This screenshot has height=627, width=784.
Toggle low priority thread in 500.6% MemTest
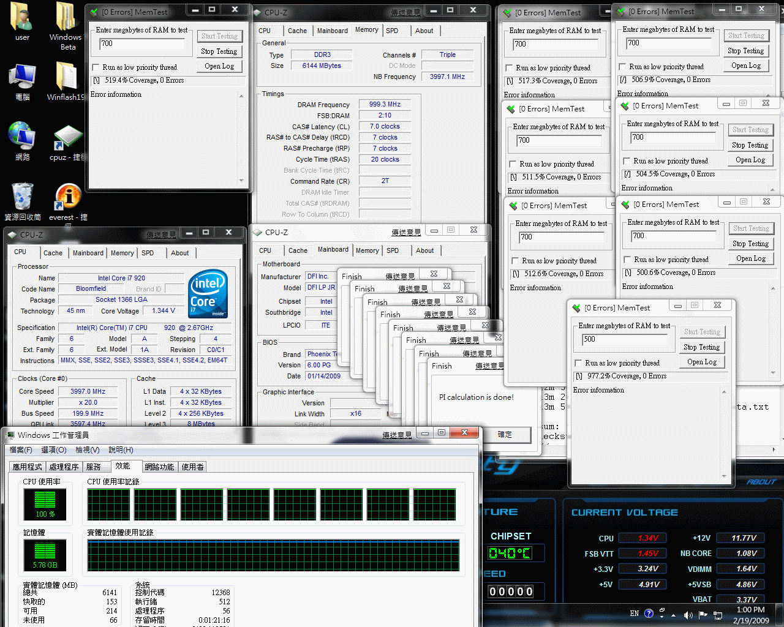pos(627,260)
